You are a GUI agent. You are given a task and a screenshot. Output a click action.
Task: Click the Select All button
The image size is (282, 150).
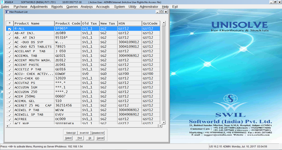tap(71, 133)
